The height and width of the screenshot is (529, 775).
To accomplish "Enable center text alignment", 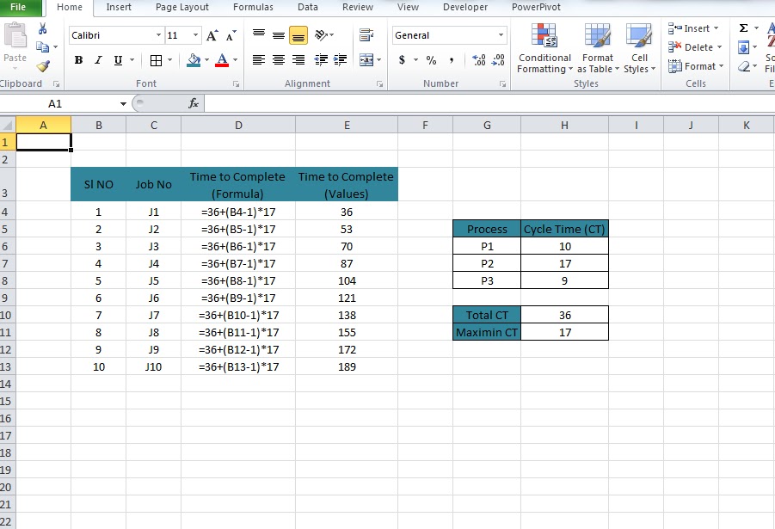I will [277, 60].
